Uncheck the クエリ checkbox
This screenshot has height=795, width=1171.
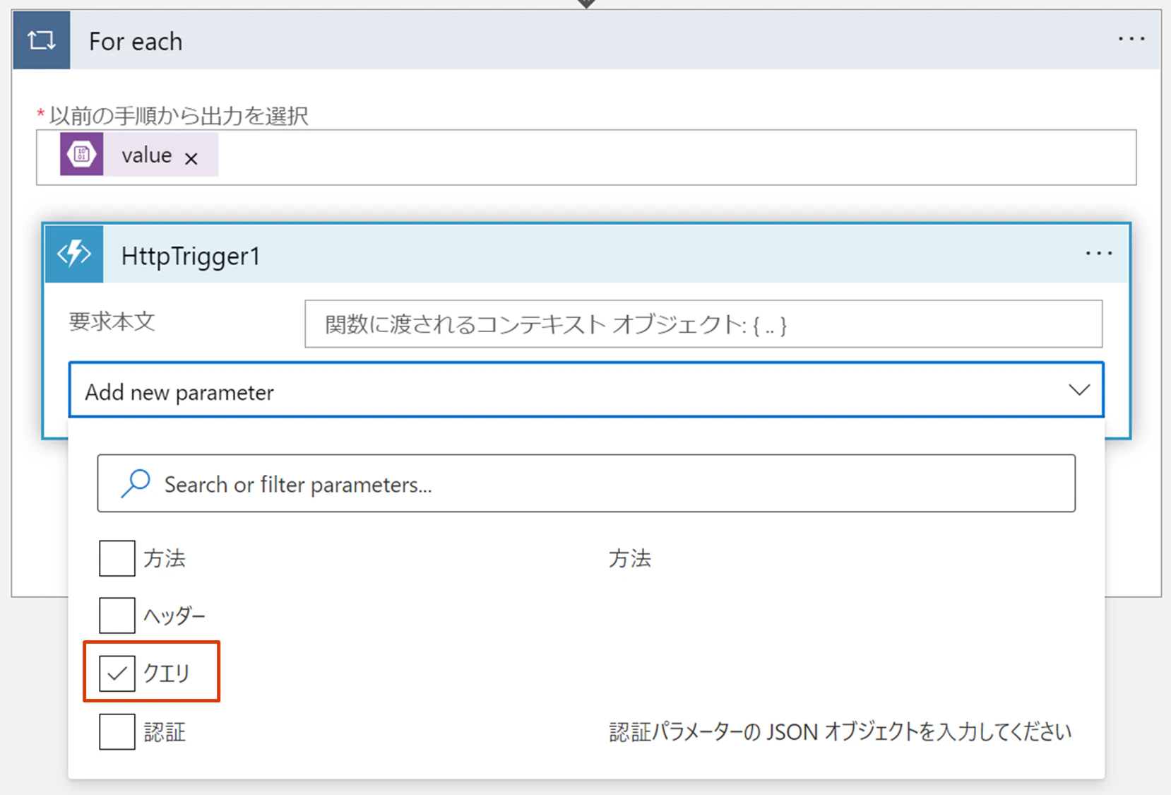117,673
